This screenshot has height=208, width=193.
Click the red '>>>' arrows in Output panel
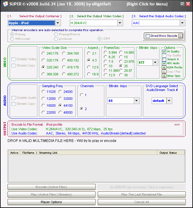pyautogui.click(x=177, y=124)
